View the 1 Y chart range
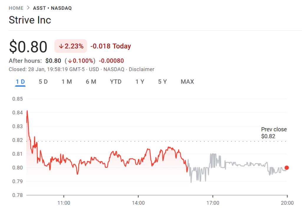This screenshot has height=215, width=302. click(x=140, y=82)
